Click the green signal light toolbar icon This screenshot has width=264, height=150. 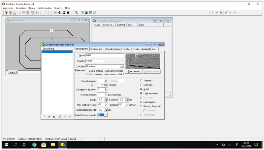(10, 13)
